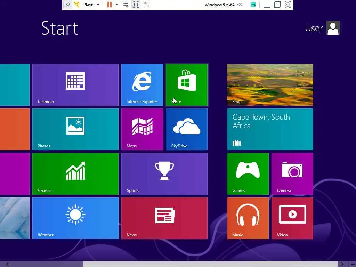
Task: Send Ctrl+Alt+Del to the VM
Action: click(x=125, y=5)
